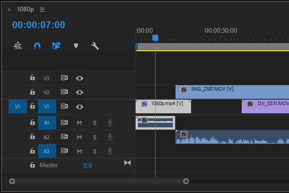This screenshot has width=289, height=193.
Task: Mute track A3
Action: (79, 151)
